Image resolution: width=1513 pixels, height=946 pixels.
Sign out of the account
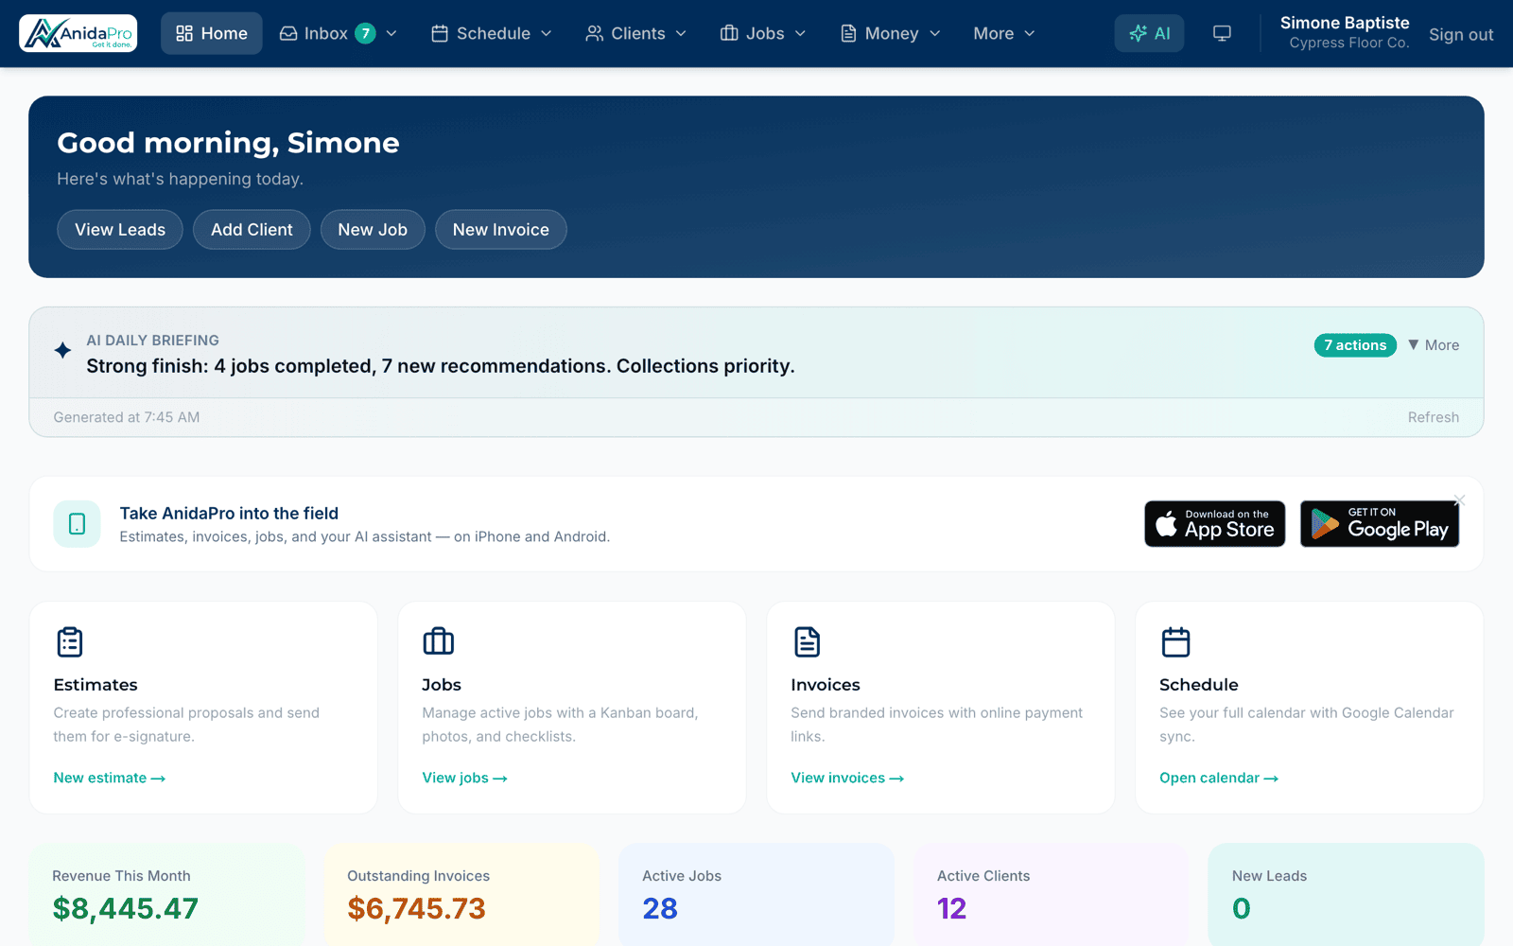coord(1461,34)
